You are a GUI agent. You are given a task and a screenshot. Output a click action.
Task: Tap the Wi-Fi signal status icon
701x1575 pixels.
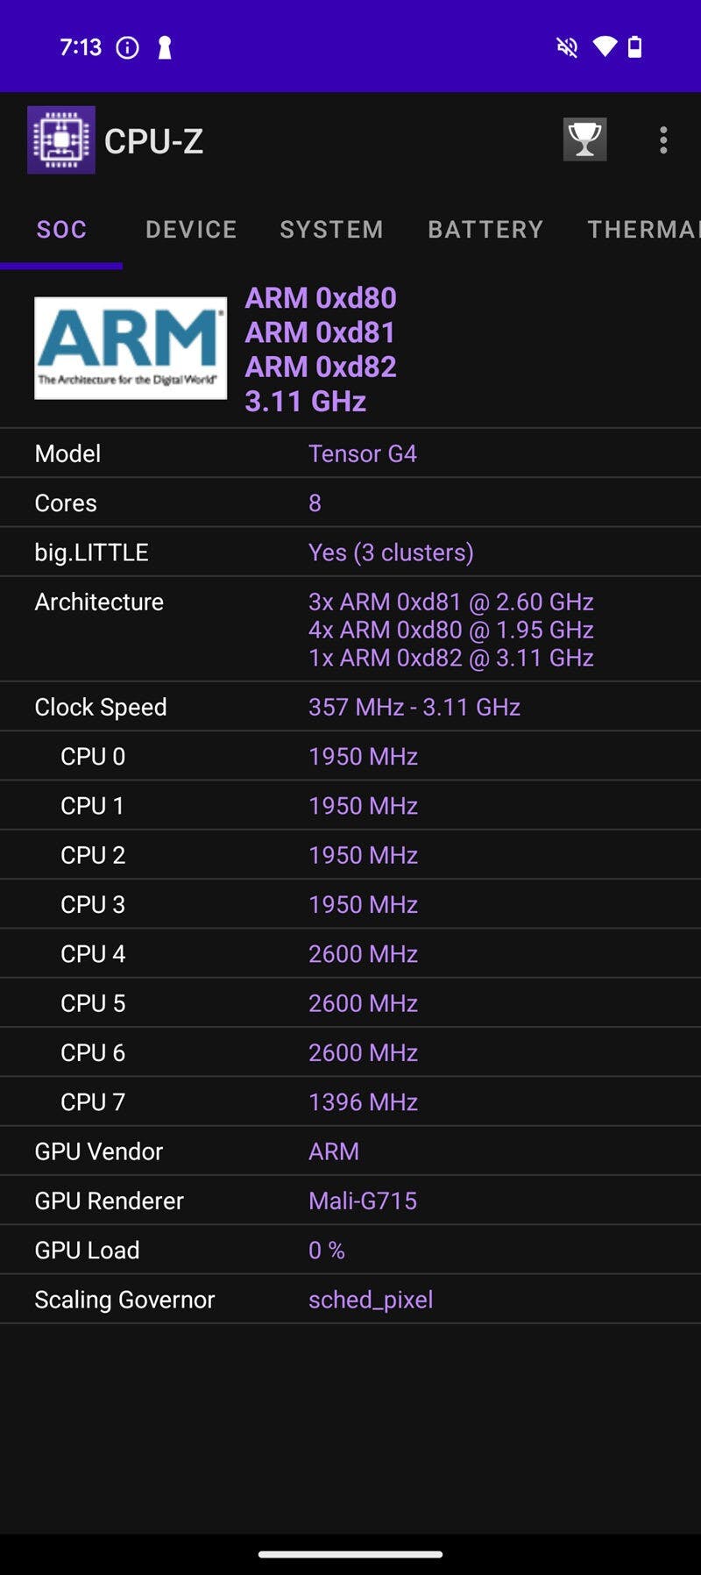605,47
